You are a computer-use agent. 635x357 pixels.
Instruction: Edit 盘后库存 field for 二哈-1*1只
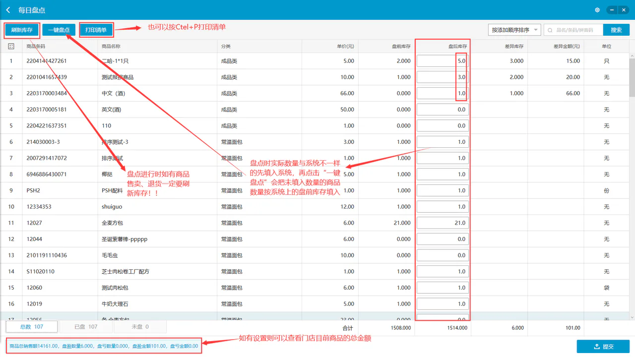443,61
